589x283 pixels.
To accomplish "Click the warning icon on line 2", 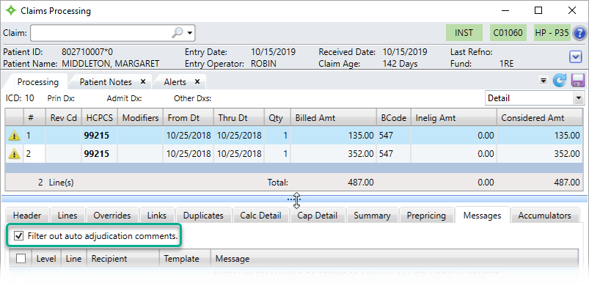I will [14, 153].
